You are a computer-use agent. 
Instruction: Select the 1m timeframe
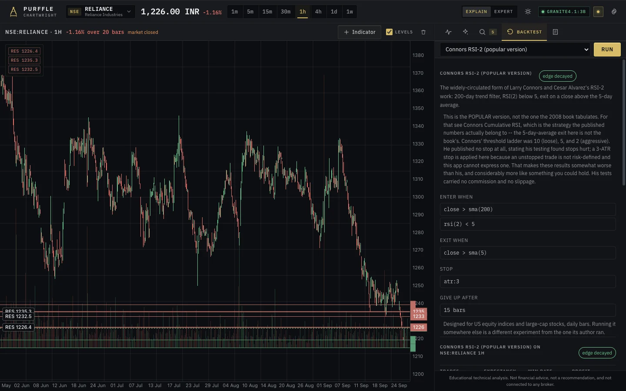click(x=235, y=12)
